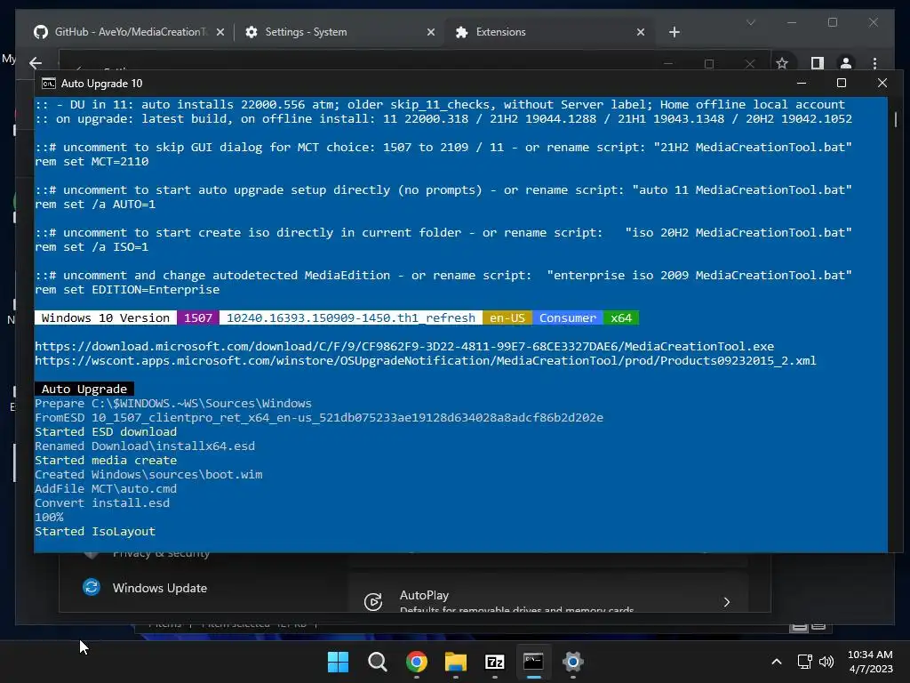Minimize the Auto Upgrade 10 console window
910x683 pixels.
pyautogui.click(x=802, y=83)
